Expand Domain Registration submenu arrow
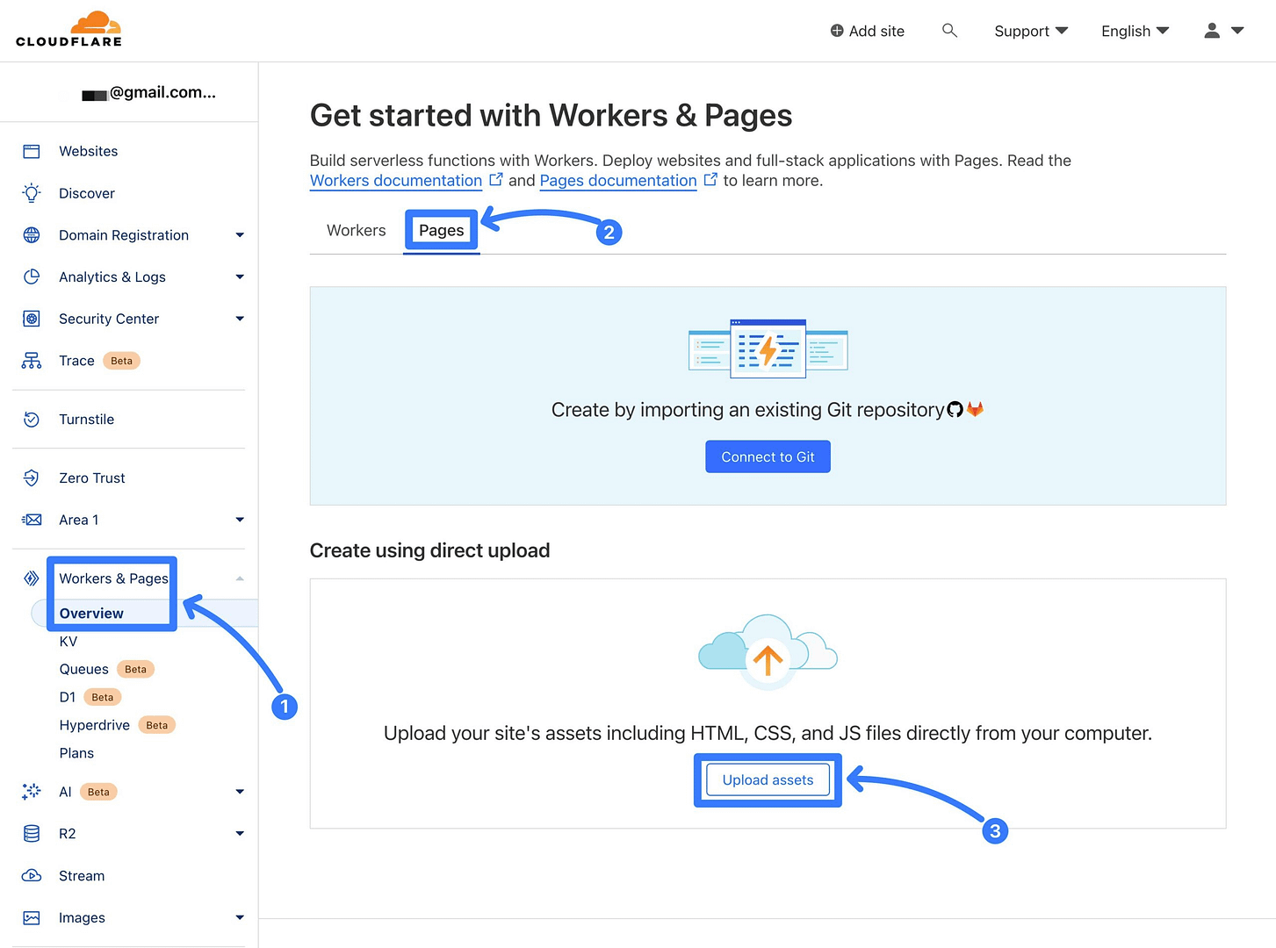Viewport: 1276px width, 948px height. click(240, 235)
